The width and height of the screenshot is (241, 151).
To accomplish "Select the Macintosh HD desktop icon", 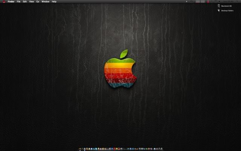I will [x=219, y=6].
